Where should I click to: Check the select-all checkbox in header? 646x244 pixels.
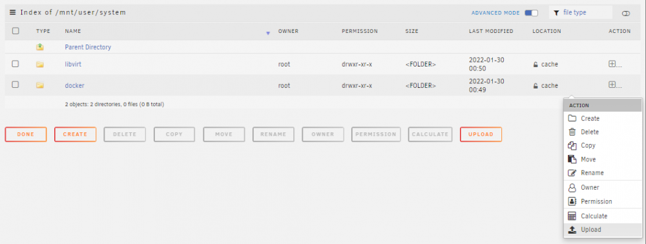click(16, 30)
